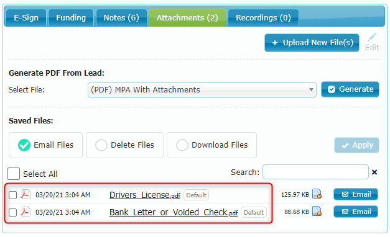Screen dimensions: 390x237
Task: Click the date of Bank_Letter row
Action: pyautogui.click(x=63, y=212)
